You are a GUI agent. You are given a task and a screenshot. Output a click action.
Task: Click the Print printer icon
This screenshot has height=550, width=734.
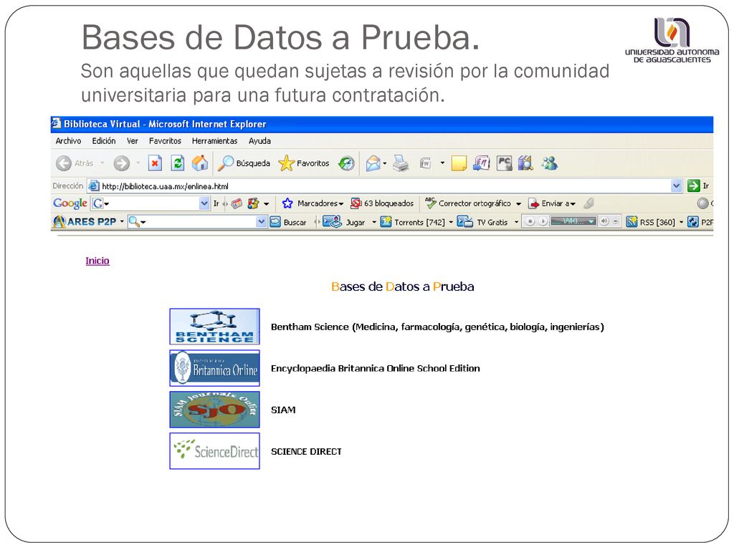point(401,163)
